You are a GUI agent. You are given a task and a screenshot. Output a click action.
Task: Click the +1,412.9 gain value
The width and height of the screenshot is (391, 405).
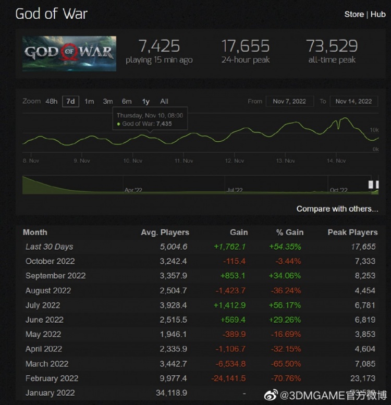click(x=229, y=305)
